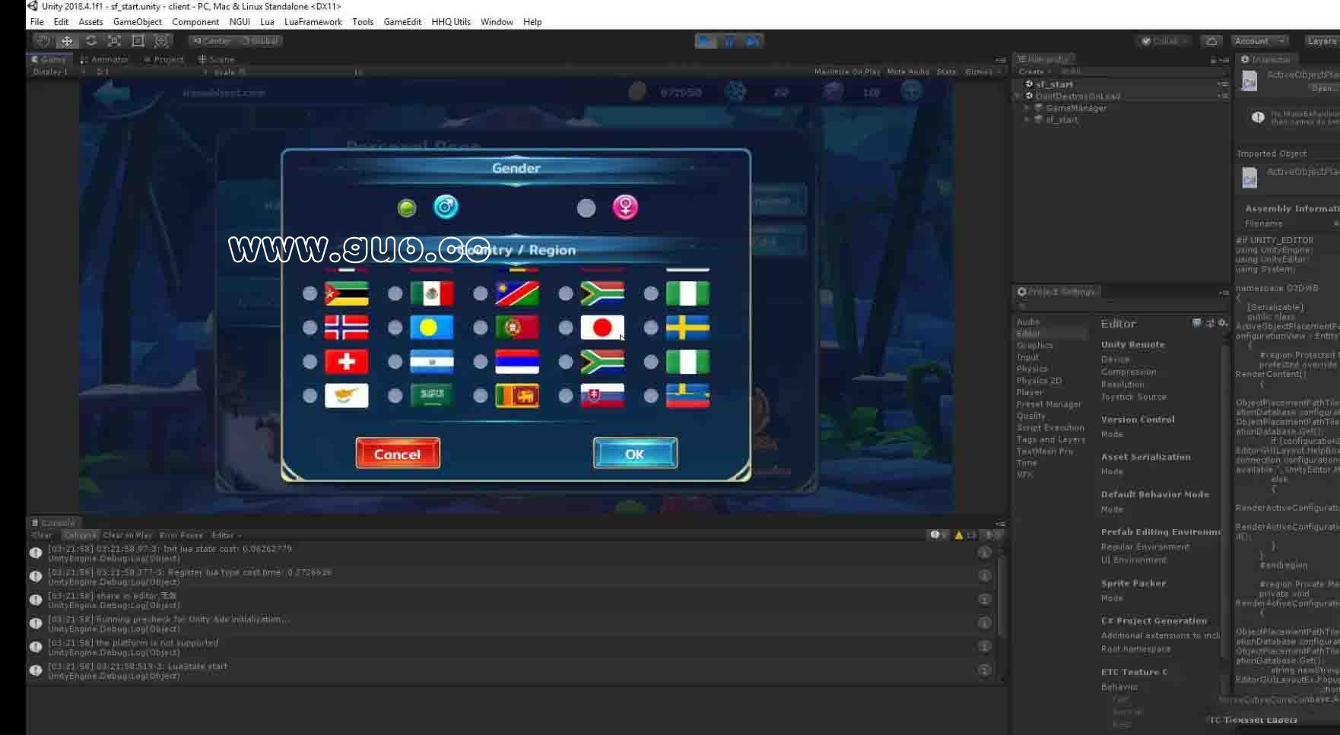The width and height of the screenshot is (1340, 735).
Task: Switch to the Scene tab
Action: click(x=217, y=59)
